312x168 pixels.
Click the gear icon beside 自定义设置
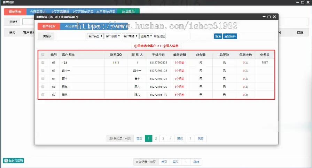click(x=6, y=161)
